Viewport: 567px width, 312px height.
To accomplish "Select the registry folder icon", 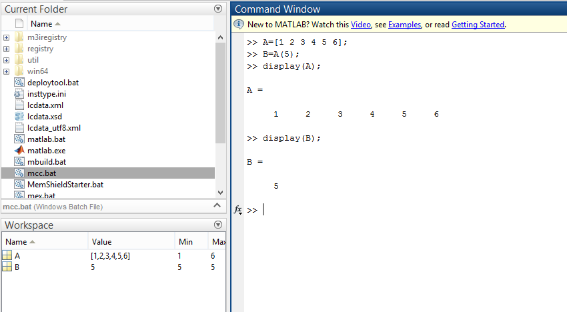I will [x=19, y=49].
